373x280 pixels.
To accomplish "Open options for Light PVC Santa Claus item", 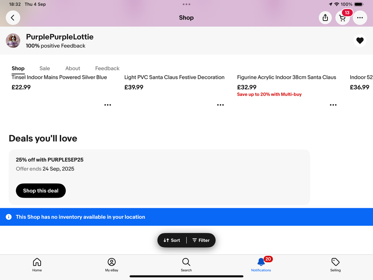I will [220, 105].
